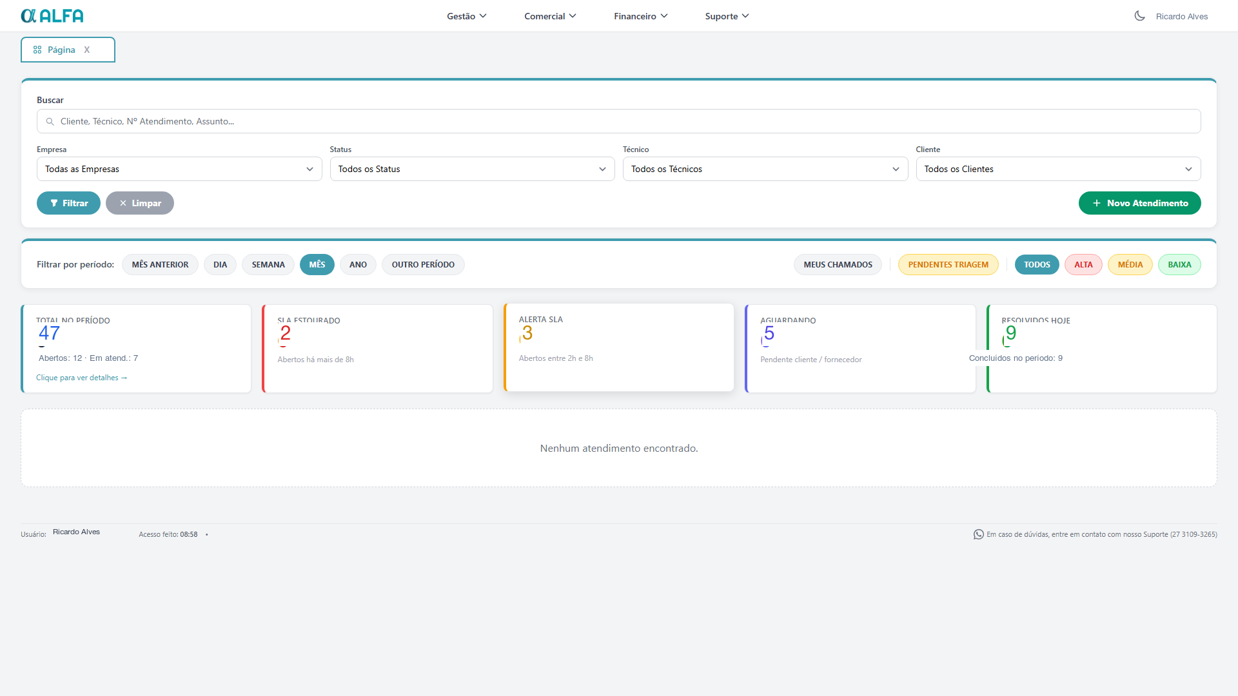Click the Página tab grid icon
The image size is (1238, 696).
(37, 50)
